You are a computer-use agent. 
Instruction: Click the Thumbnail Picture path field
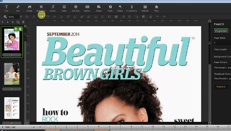[x=222, y=79]
